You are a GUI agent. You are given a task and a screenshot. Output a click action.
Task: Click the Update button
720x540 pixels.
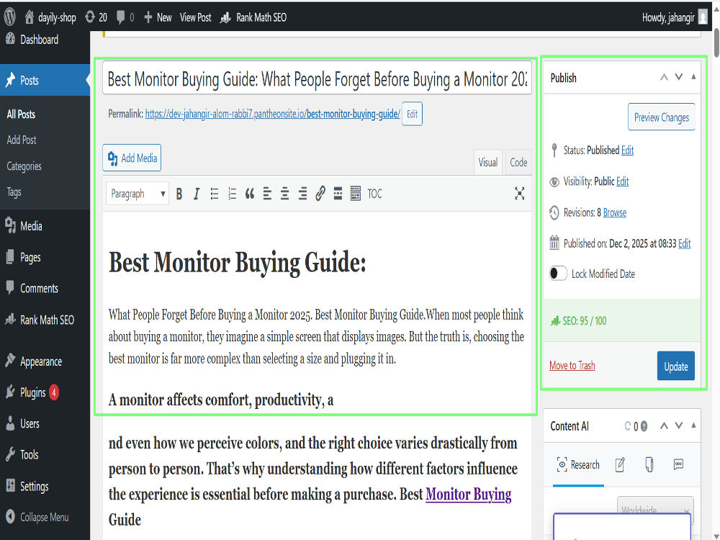tap(676, 366)
